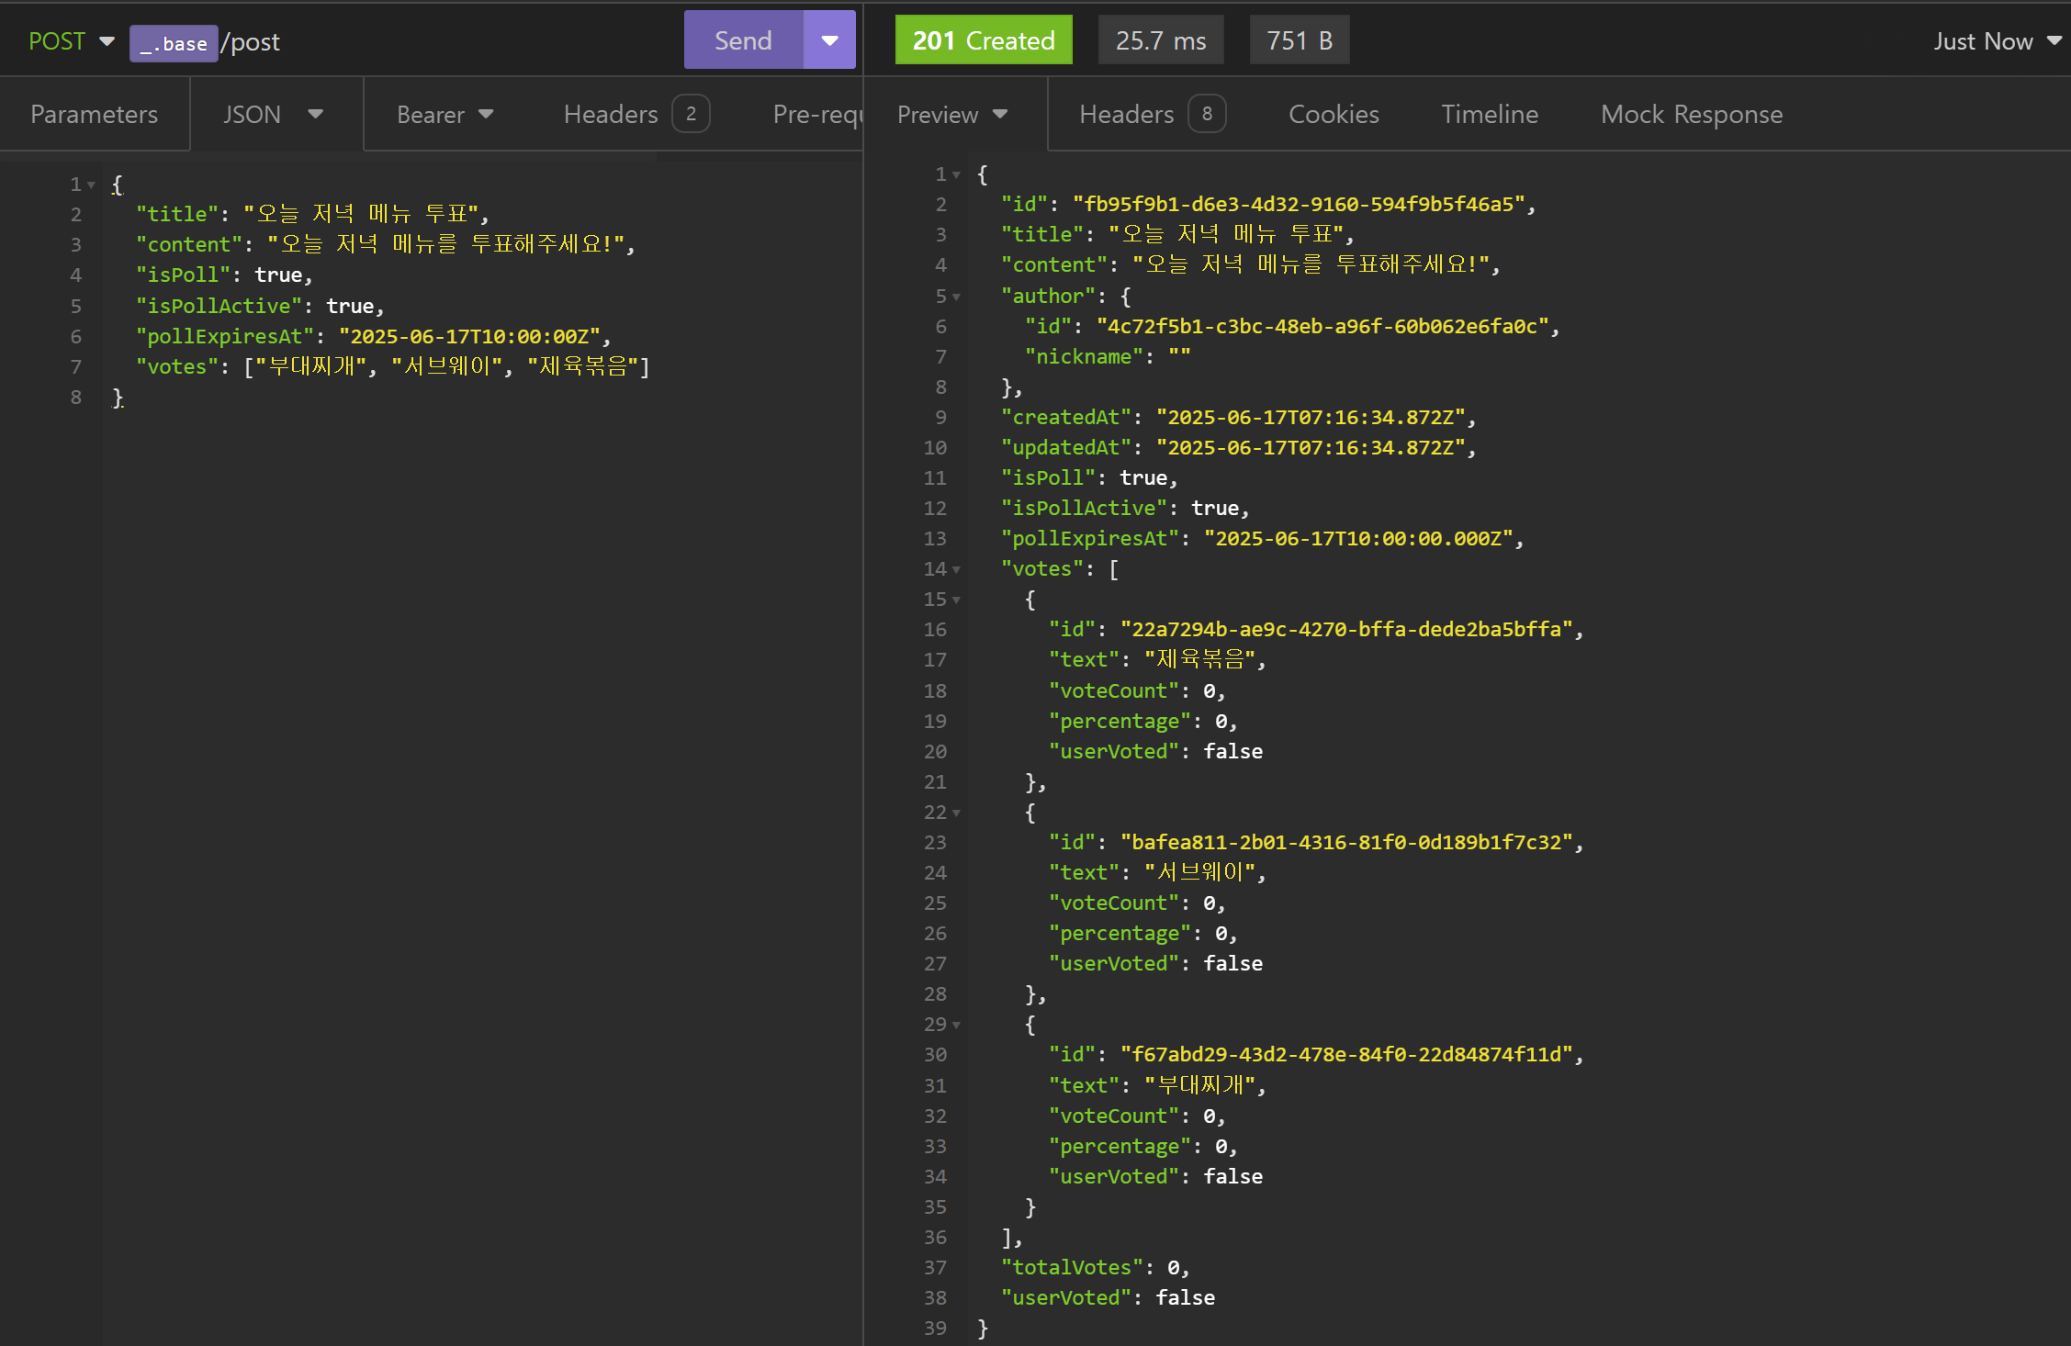Click the _.base environment variable tag
Screen dimensions: 2071x1346
pos(174,43)
